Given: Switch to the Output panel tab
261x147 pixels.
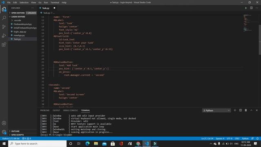Looking at the screenshot, I should (x=56, y=110).
